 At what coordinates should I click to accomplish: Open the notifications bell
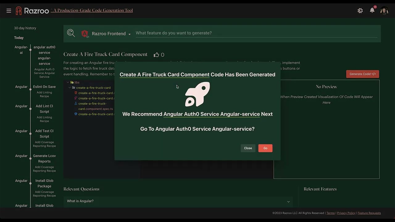[x=372, y=10]
